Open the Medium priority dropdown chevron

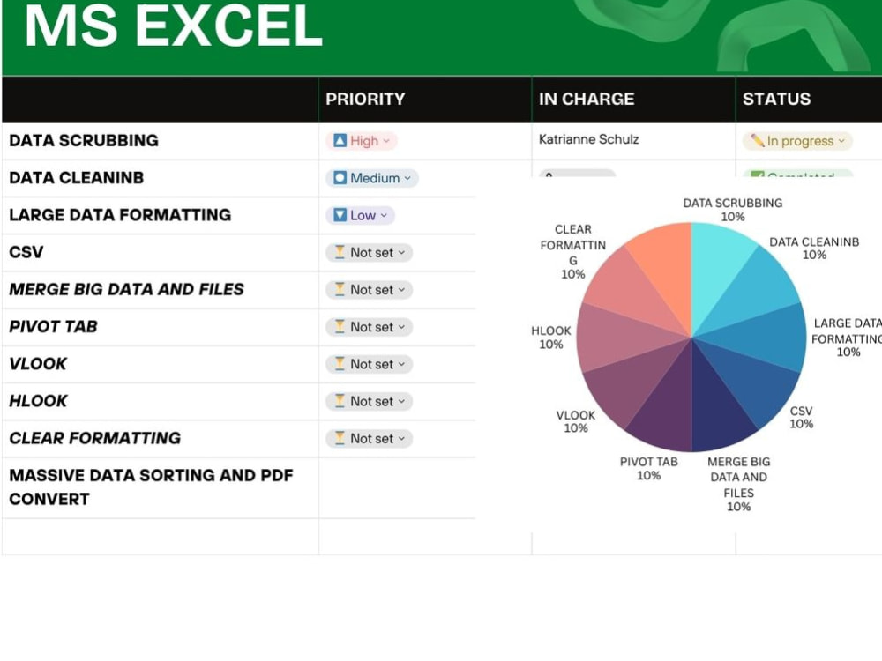[407, 178]
